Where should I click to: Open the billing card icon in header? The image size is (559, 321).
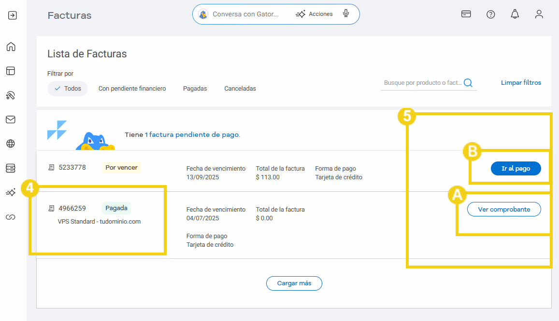[x=466, y=14]
